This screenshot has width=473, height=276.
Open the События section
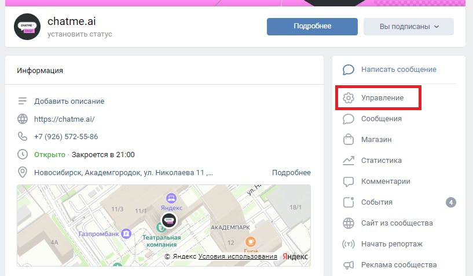377,202
